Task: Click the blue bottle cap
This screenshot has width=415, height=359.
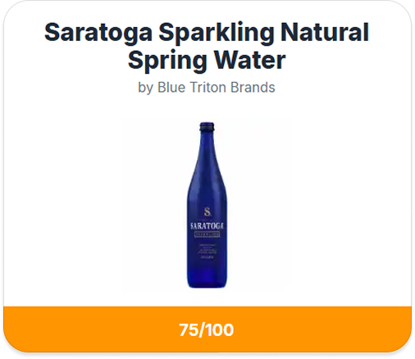Action: [207, 126]
